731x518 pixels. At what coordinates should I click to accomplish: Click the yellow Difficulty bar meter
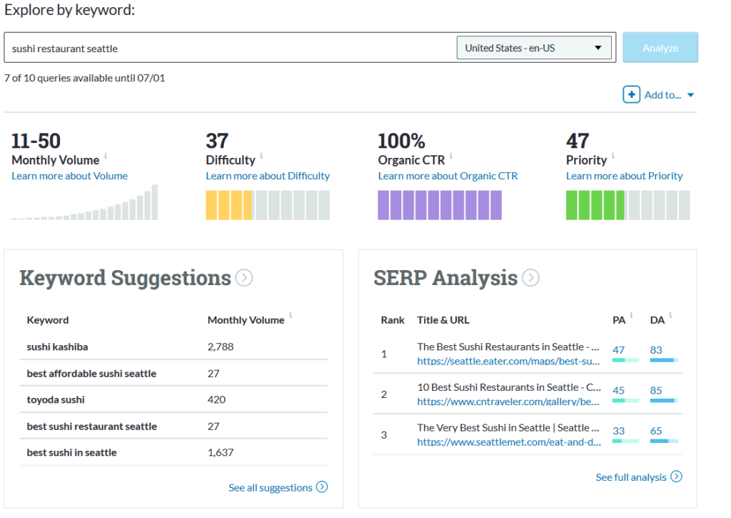[x=268, y=205]
